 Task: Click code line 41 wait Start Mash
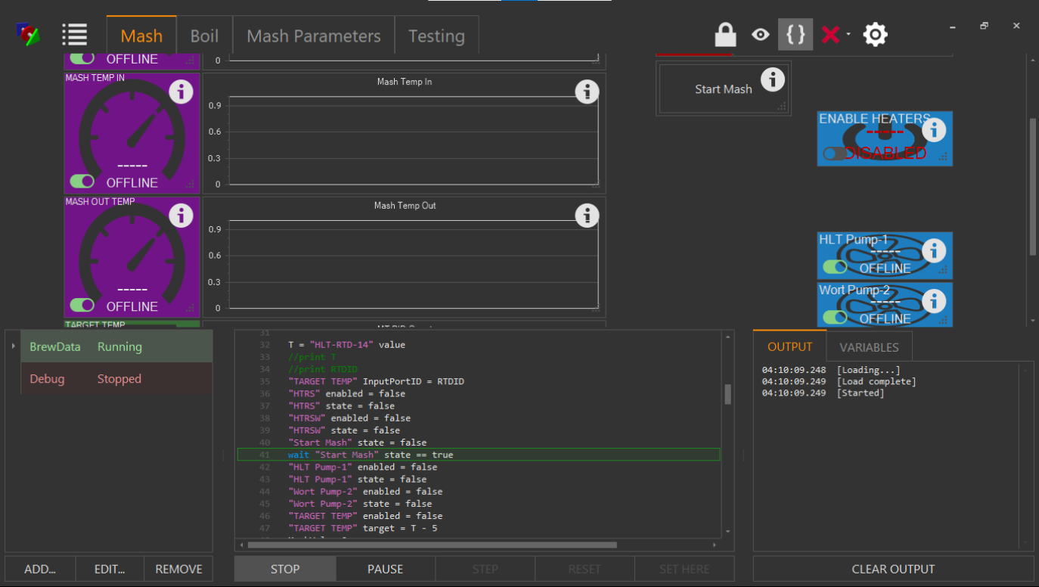pos(479,455)
